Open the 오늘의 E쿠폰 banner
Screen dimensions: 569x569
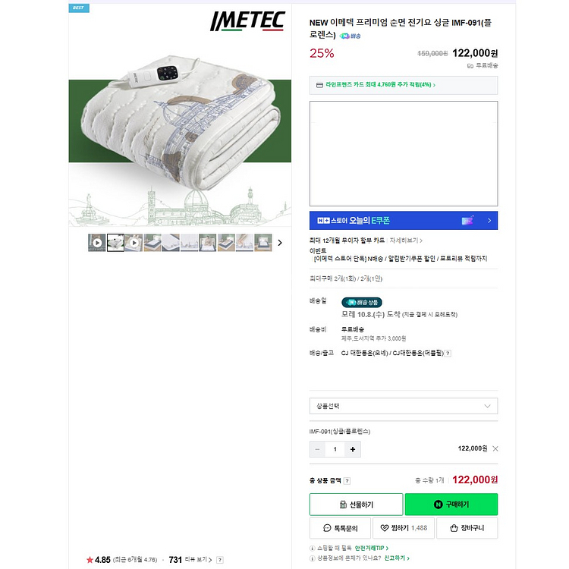point(404,221)
